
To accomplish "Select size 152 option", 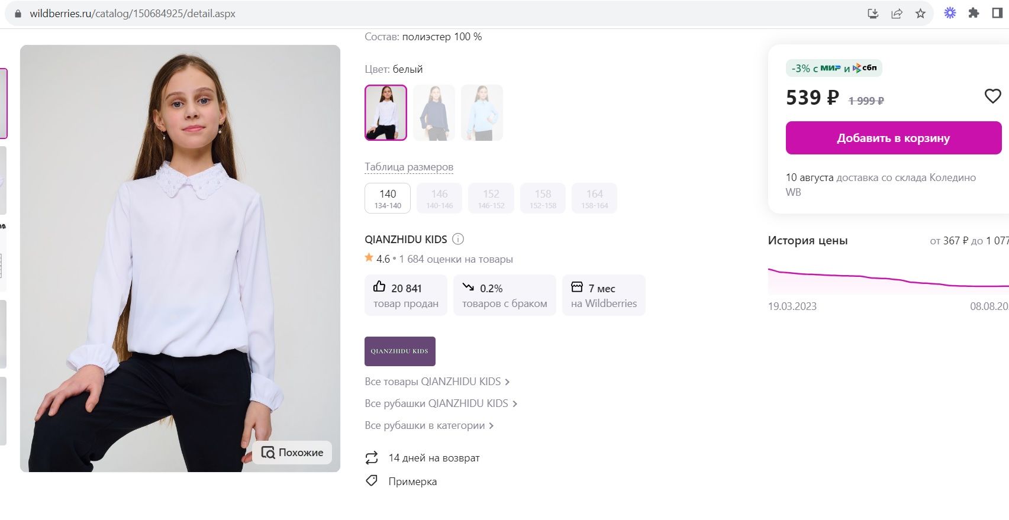I will click(491, 198).
